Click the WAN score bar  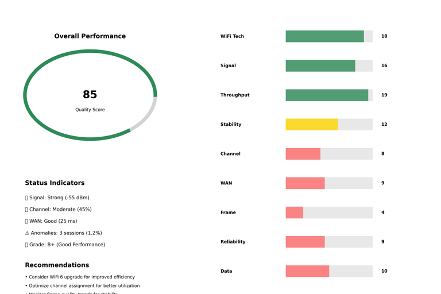point(305,183)
